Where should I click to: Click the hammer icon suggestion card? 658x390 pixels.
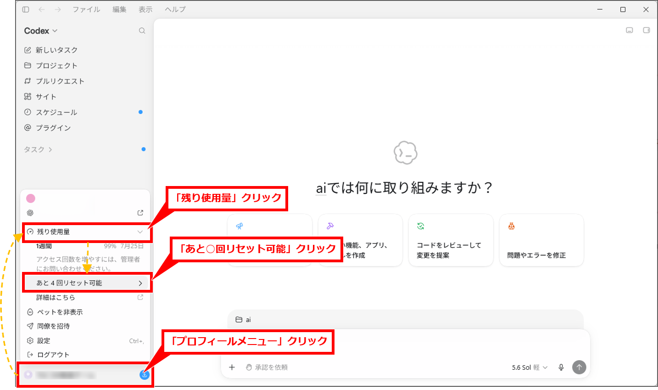360,240
